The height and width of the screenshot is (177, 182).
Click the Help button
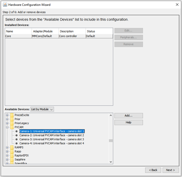(128, 122)
